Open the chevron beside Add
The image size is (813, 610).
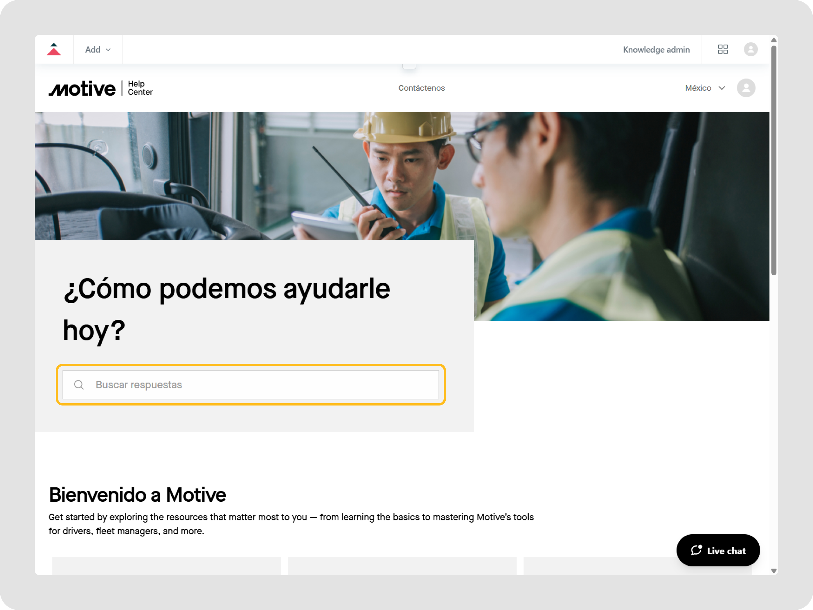point(108,50)
